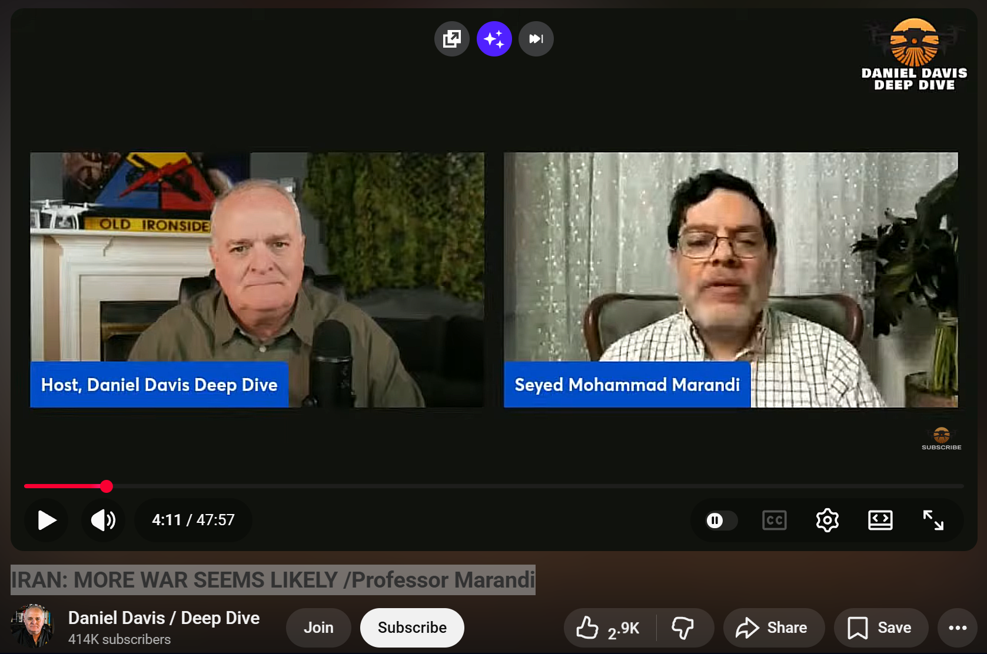Play the video
The width and height of the screenshot is (987, 654).
click(46, 520)
